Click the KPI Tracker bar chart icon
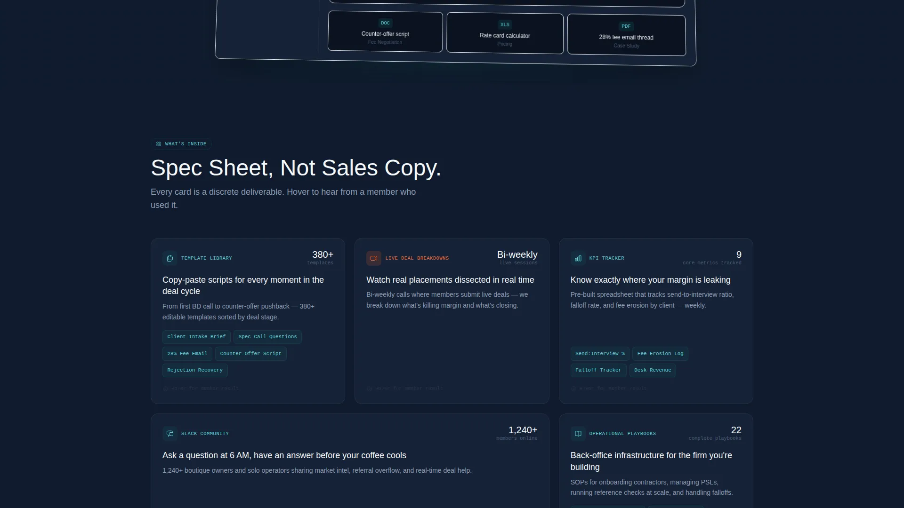The image size is (904, 508). (578, 258)
